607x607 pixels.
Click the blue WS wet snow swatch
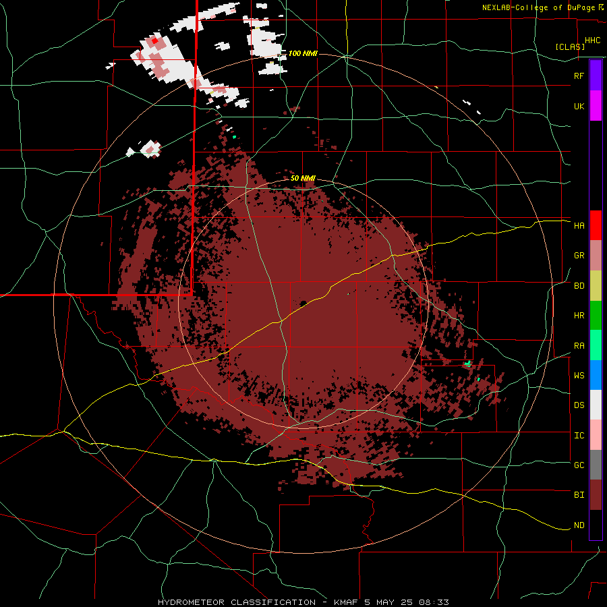pos(596,375)
